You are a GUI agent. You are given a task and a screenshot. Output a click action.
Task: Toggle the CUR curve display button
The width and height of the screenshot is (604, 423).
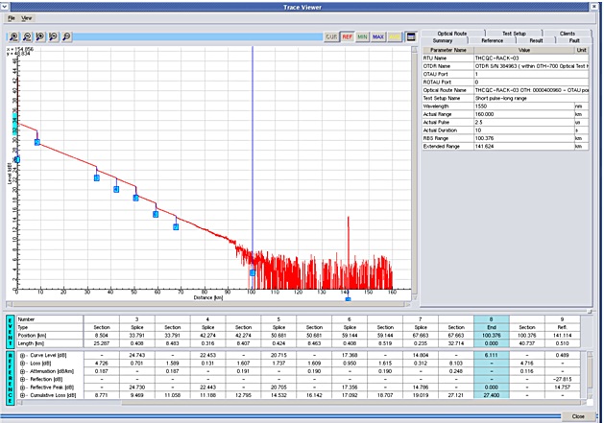[x=331, y=37]
